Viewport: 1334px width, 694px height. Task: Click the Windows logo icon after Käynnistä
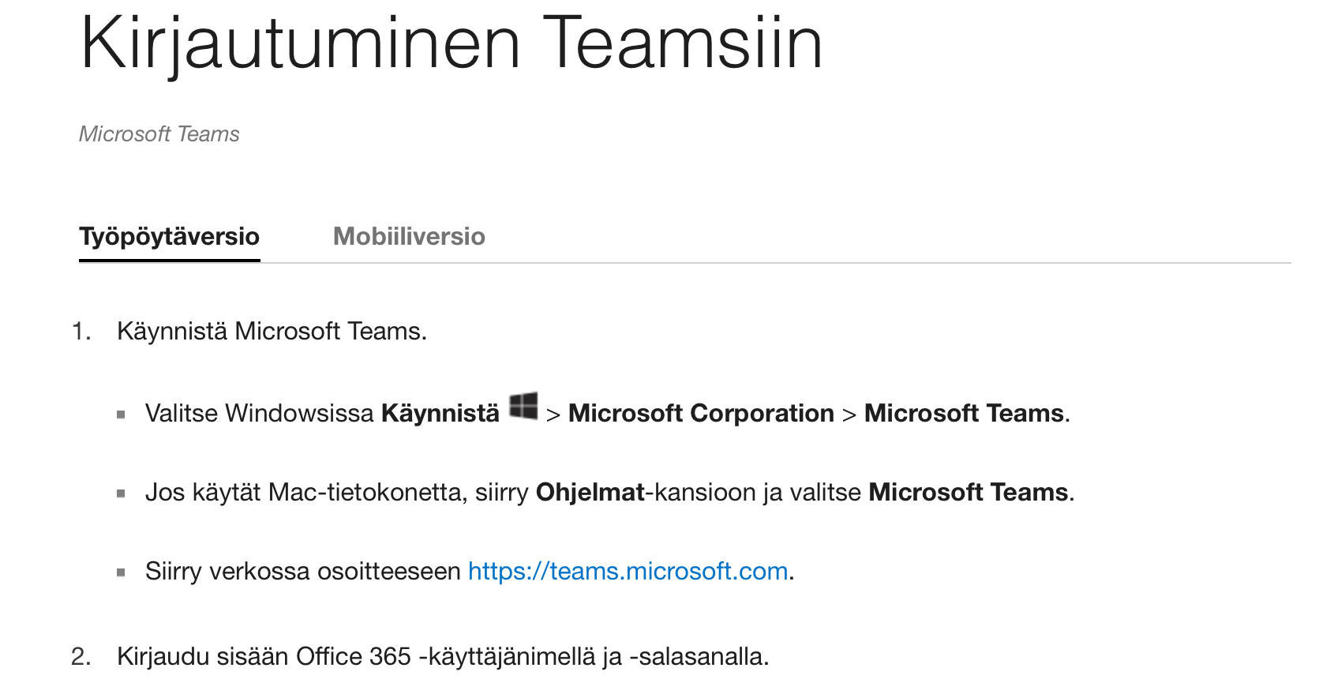[x=523, y=407]
